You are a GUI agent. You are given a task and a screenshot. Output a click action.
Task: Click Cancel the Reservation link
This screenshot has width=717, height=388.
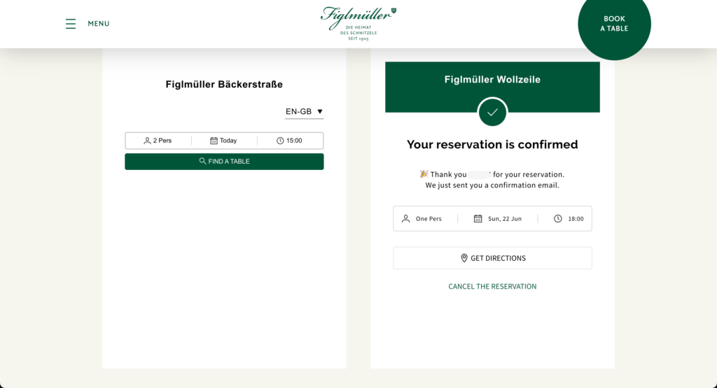coord(492,287)
